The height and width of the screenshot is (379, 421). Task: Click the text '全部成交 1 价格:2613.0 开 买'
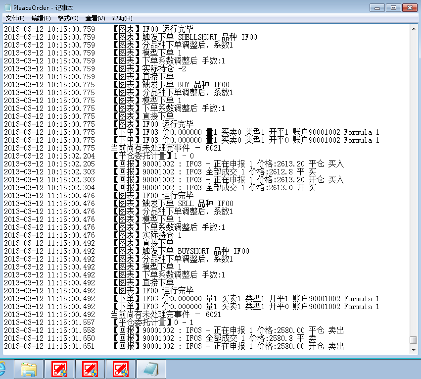261,188
